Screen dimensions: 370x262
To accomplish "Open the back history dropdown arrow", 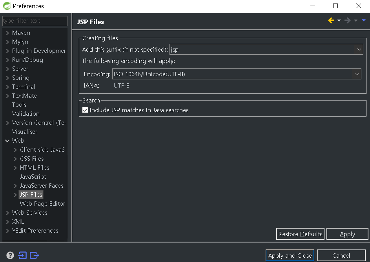I will point(339,20).
